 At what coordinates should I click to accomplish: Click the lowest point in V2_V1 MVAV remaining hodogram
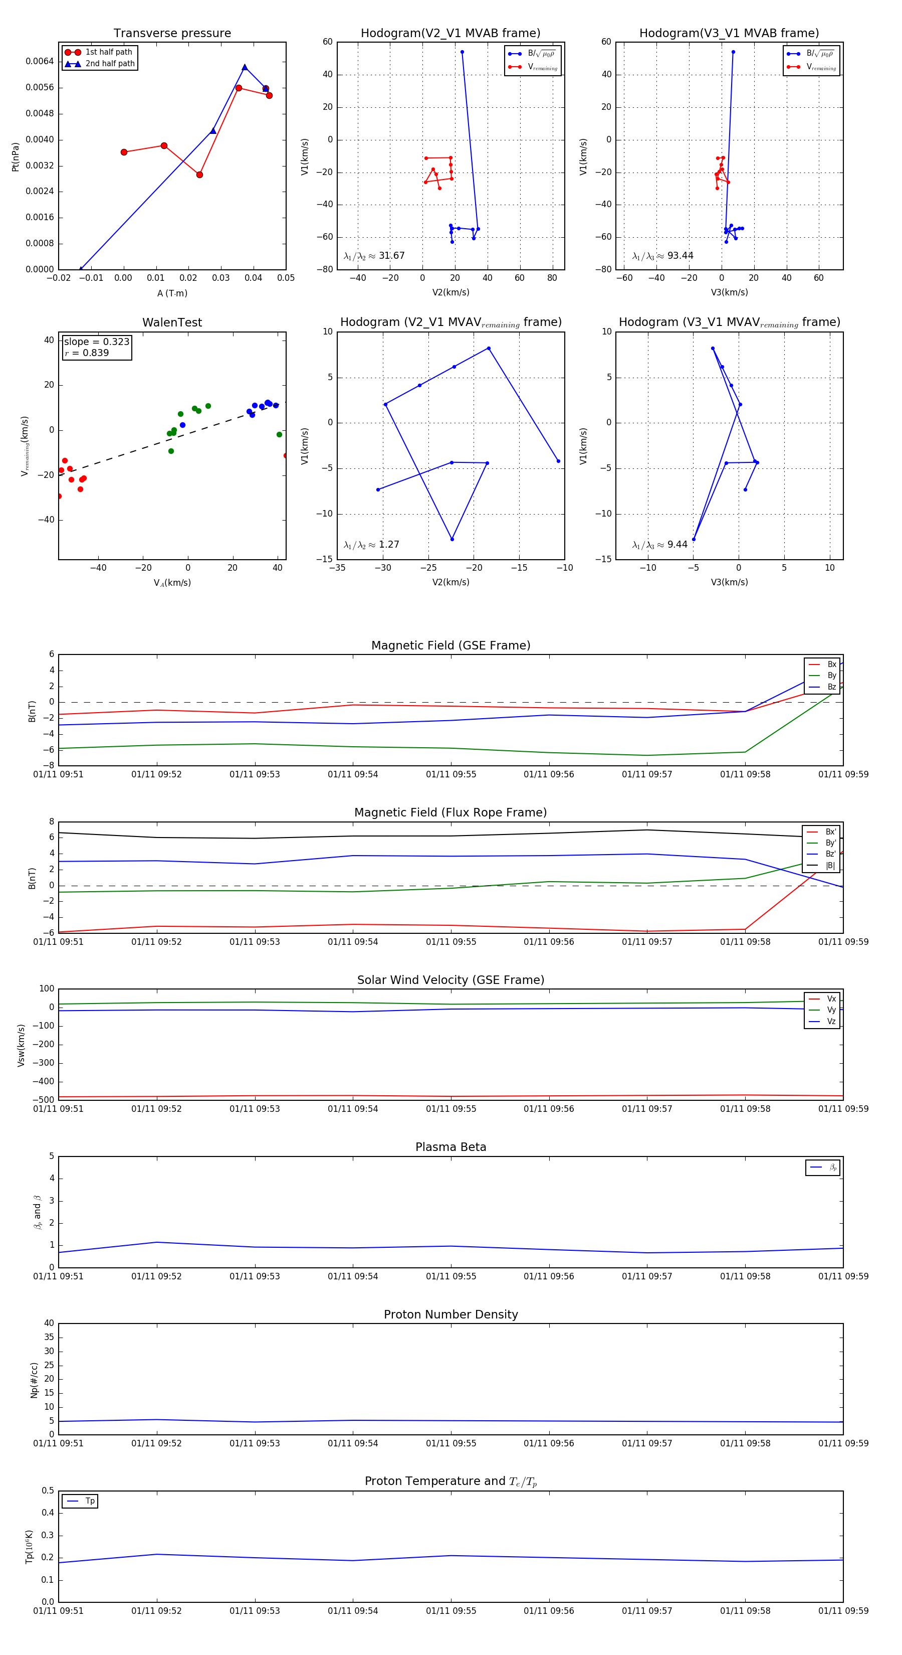tap(452, 539)
